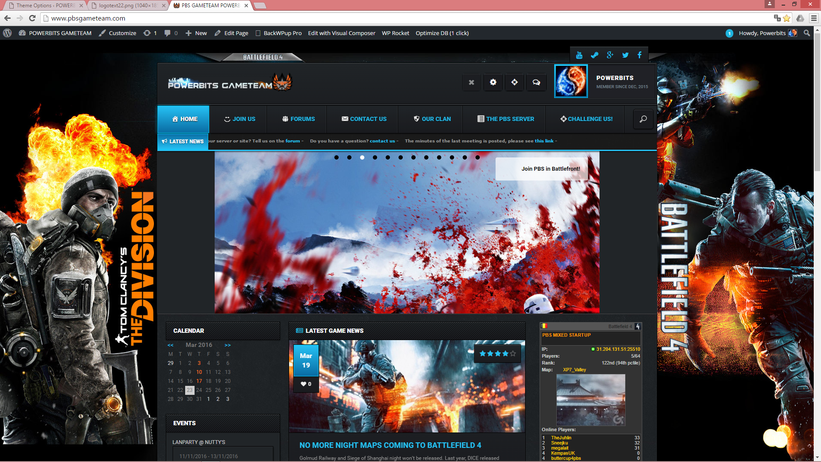Open the site search magnifier in navigation
The image size is (821, 462).
pyautogui.click(x=643, y=119)
